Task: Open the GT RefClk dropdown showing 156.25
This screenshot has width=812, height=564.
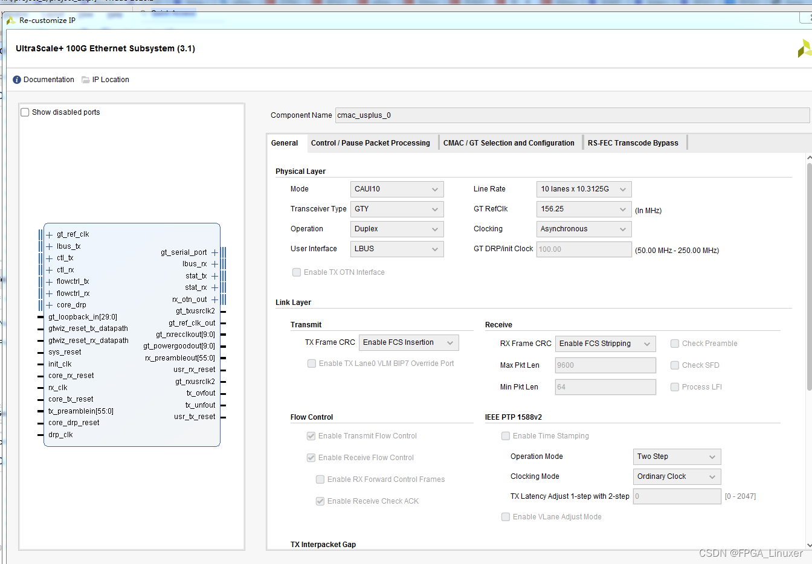Action: [x=584, y=209]
